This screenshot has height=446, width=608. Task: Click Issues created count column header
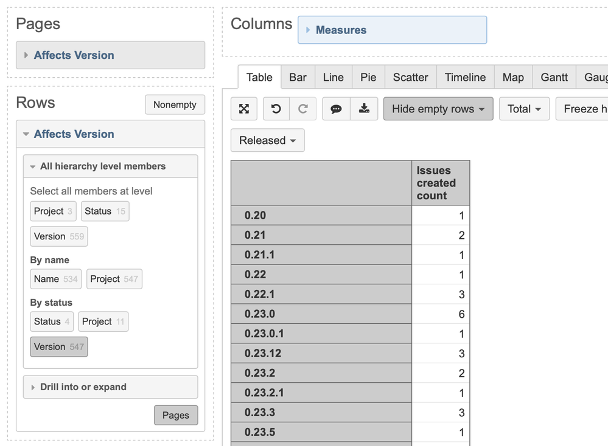tap(440, 183)
